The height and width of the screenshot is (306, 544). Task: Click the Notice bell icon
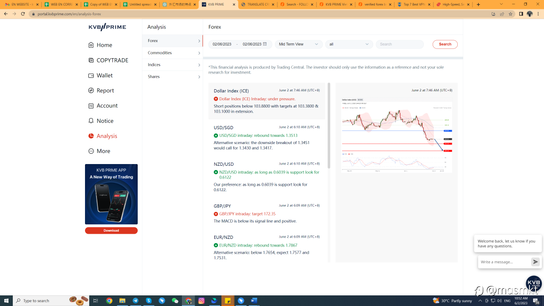[91, 121]
